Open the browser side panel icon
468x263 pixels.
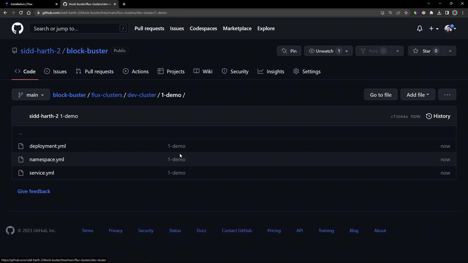tap(447, 13)
